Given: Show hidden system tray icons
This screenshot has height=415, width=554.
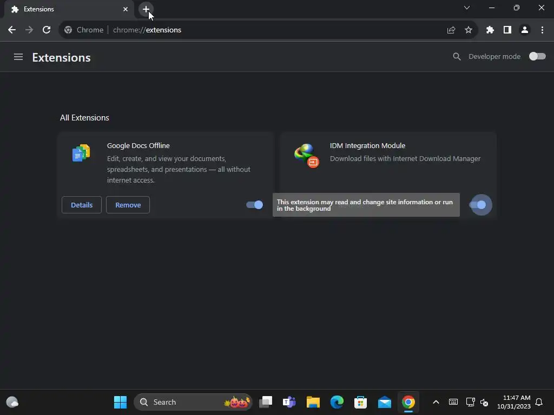Looking at the screenshot, I should click(436, 402).
